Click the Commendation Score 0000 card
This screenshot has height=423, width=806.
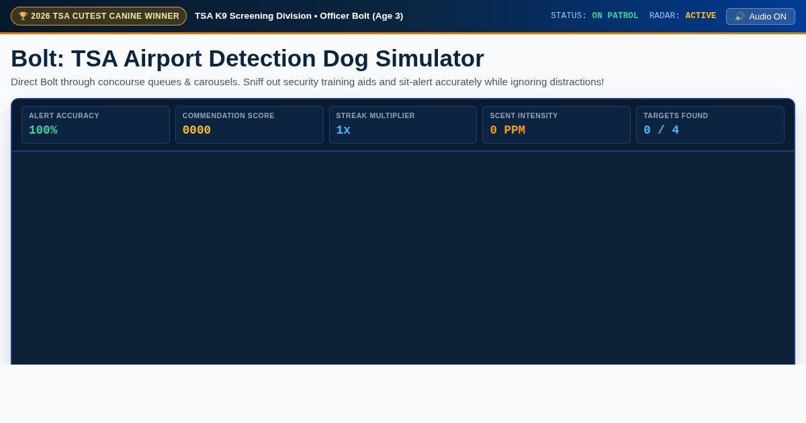click(x=249, y=125)
